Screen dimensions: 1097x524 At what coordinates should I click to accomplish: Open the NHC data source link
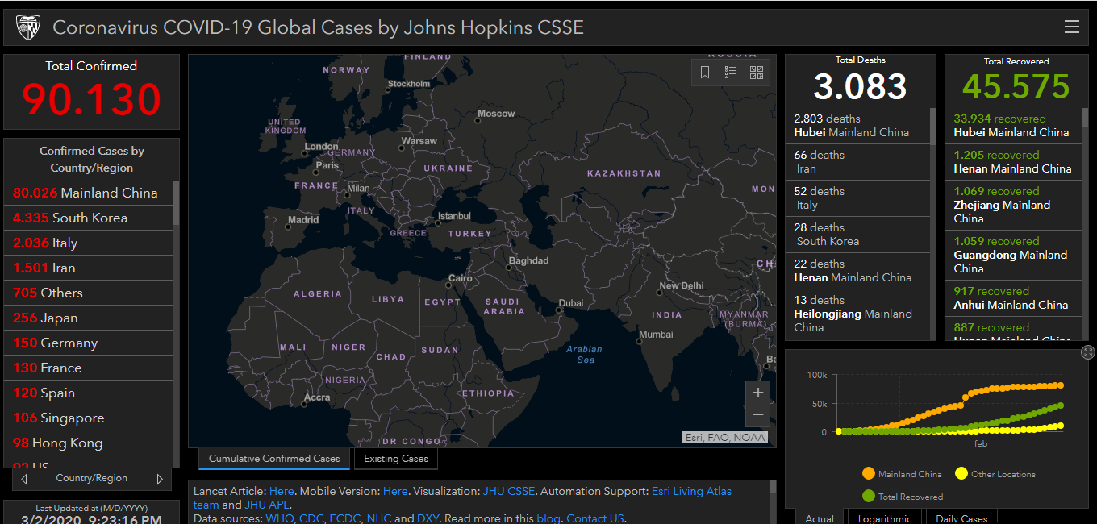(379, 518)
